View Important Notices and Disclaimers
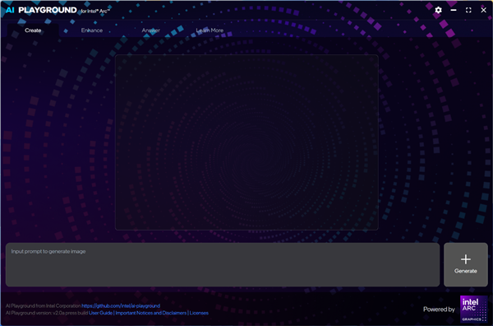This screenshot has height=326, width=493. tap(151, 313)
